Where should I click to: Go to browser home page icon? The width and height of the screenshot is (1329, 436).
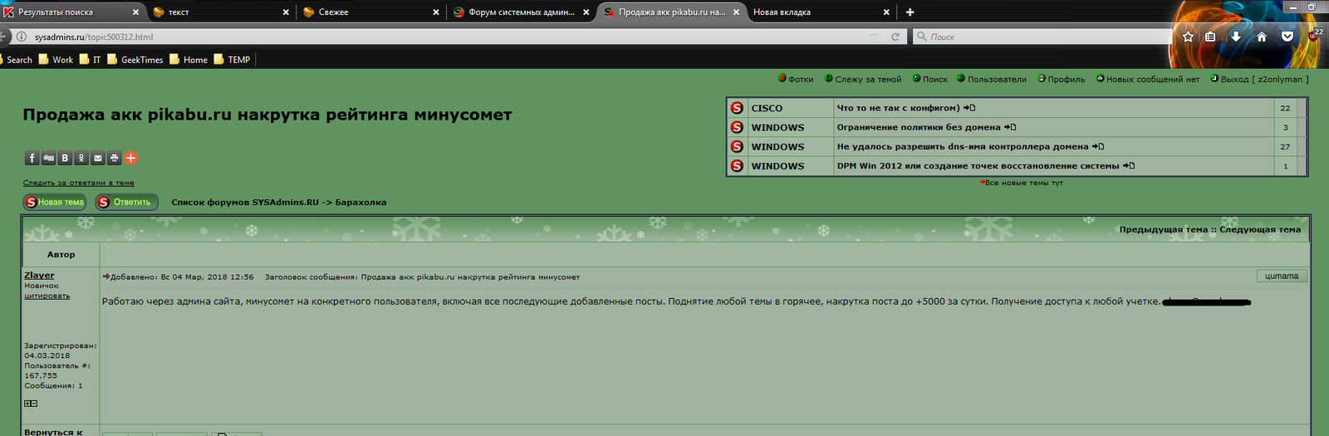point(1261,37)
